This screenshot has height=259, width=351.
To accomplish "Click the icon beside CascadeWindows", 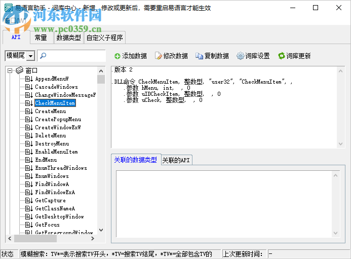I will [x=29, y=87].
